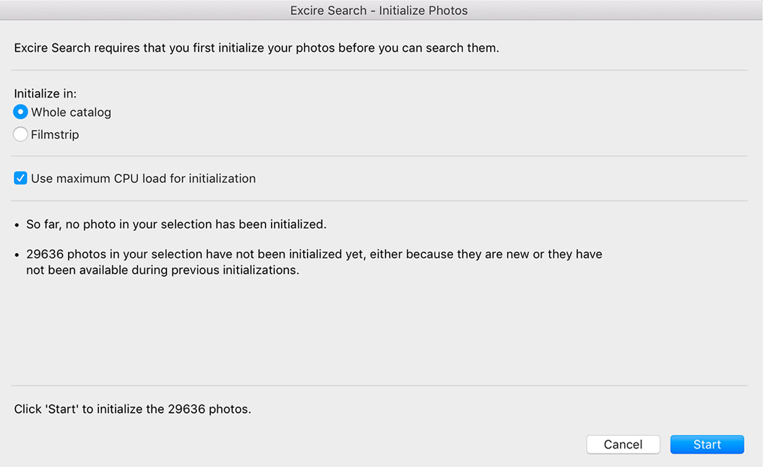
Task: Click the "not been available during previous initializations" line
Action: 163,270
